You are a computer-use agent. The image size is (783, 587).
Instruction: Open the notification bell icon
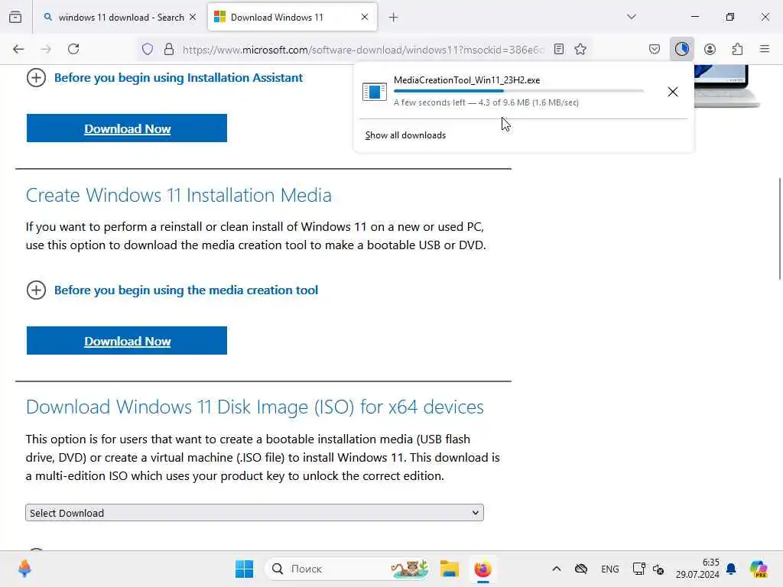(x=731, y=569)
